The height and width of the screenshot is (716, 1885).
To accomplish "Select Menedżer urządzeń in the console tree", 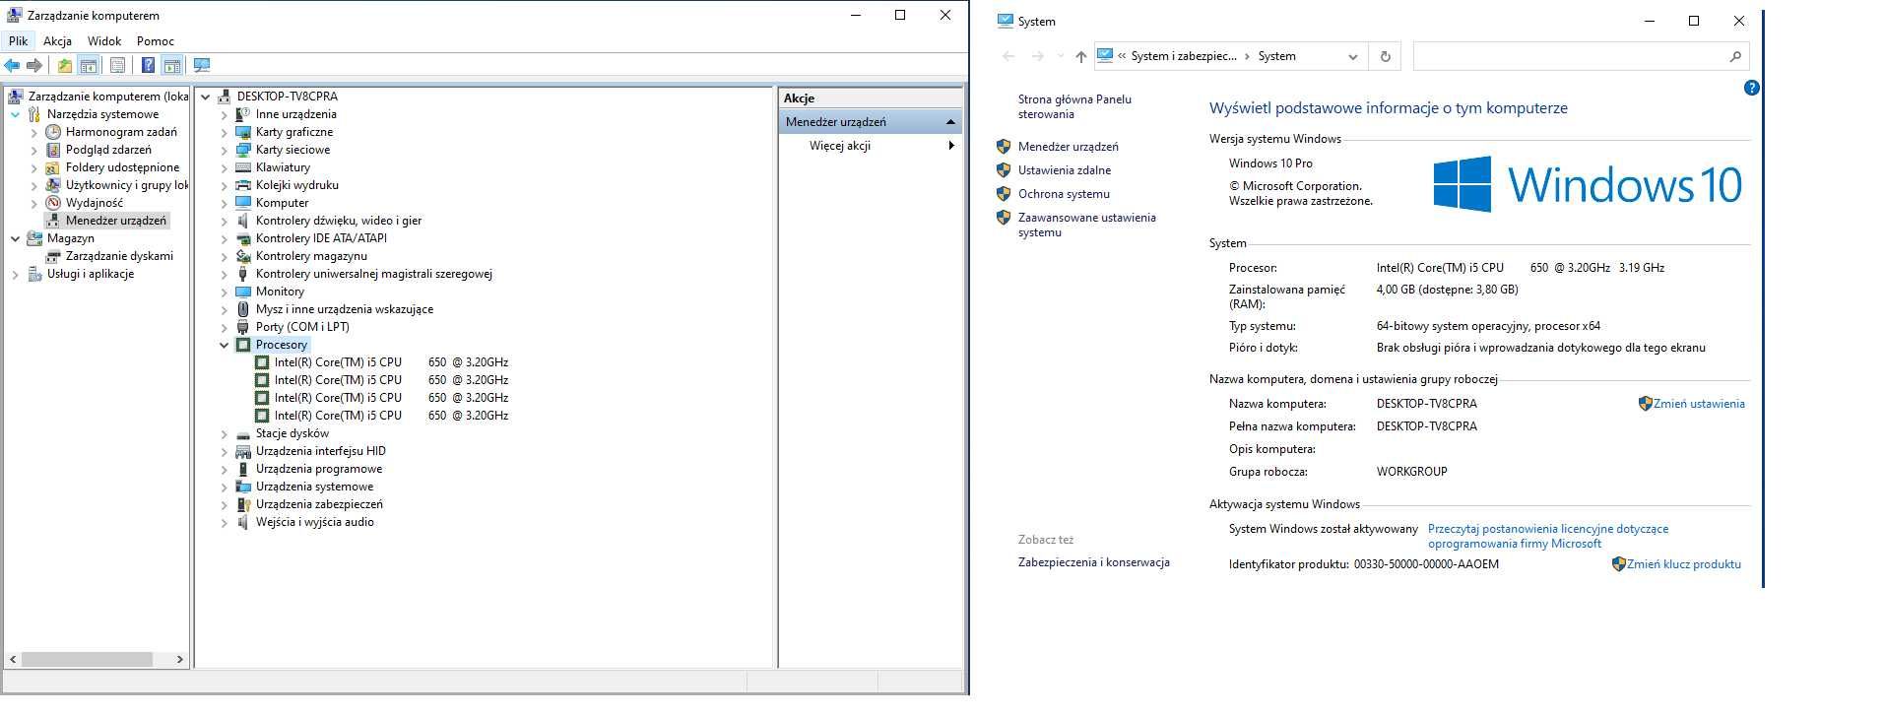I will pos(115,221).
